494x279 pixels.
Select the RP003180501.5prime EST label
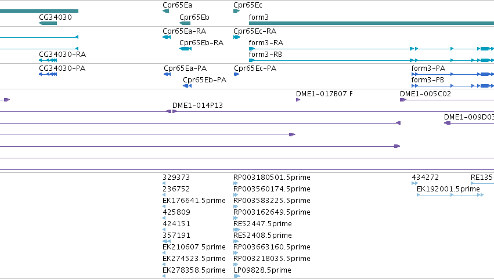click(x=272, y=177)
